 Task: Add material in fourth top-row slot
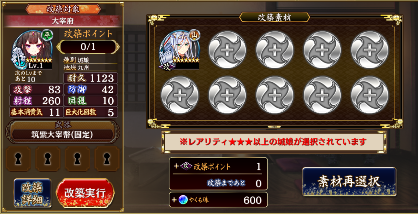pyautogui.click(x=322, y=50)
